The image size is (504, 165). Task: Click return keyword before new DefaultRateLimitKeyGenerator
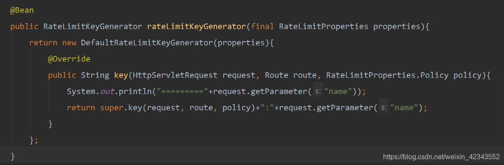point(43,43)
